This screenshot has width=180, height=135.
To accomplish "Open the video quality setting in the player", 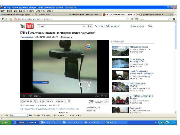I will click(97, 96).
